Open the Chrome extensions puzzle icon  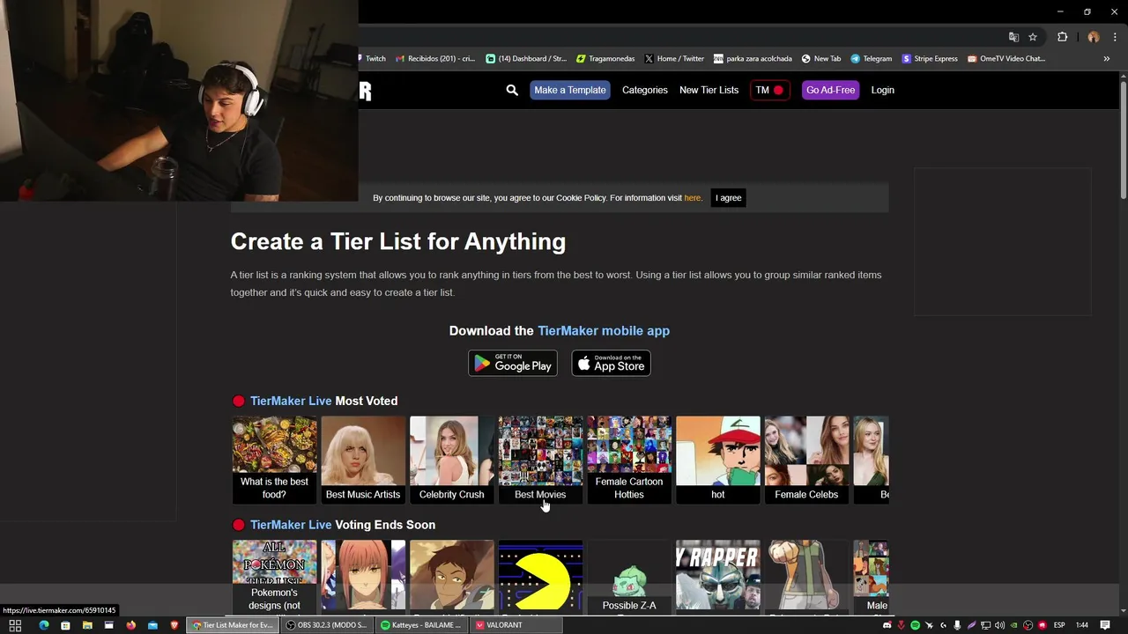(x=1062, y=37)
